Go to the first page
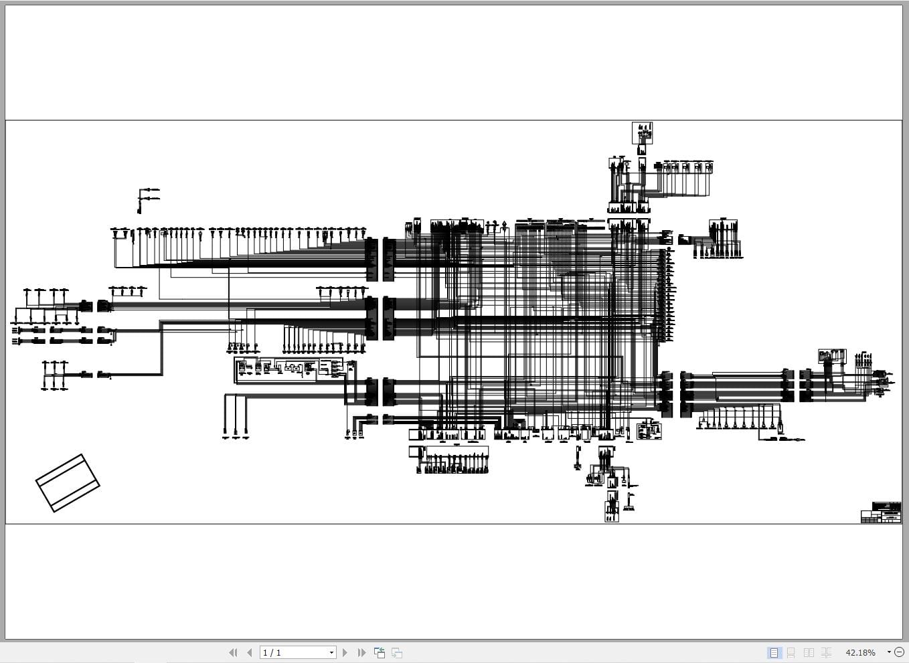The image size is (909, 663). click(233, 652)
